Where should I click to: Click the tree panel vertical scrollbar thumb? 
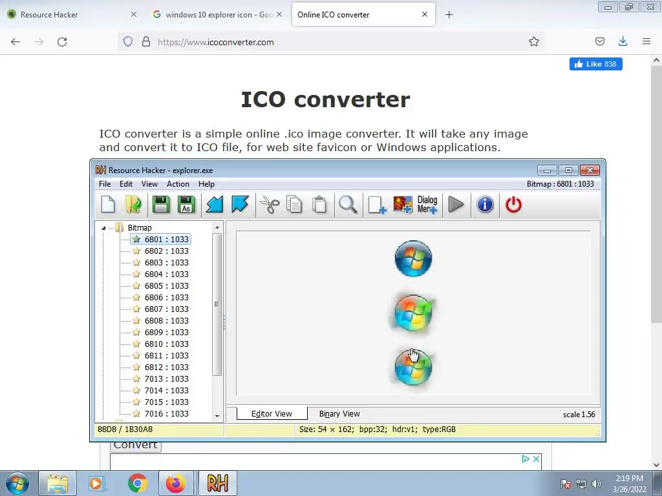click(x=217, y=304)
